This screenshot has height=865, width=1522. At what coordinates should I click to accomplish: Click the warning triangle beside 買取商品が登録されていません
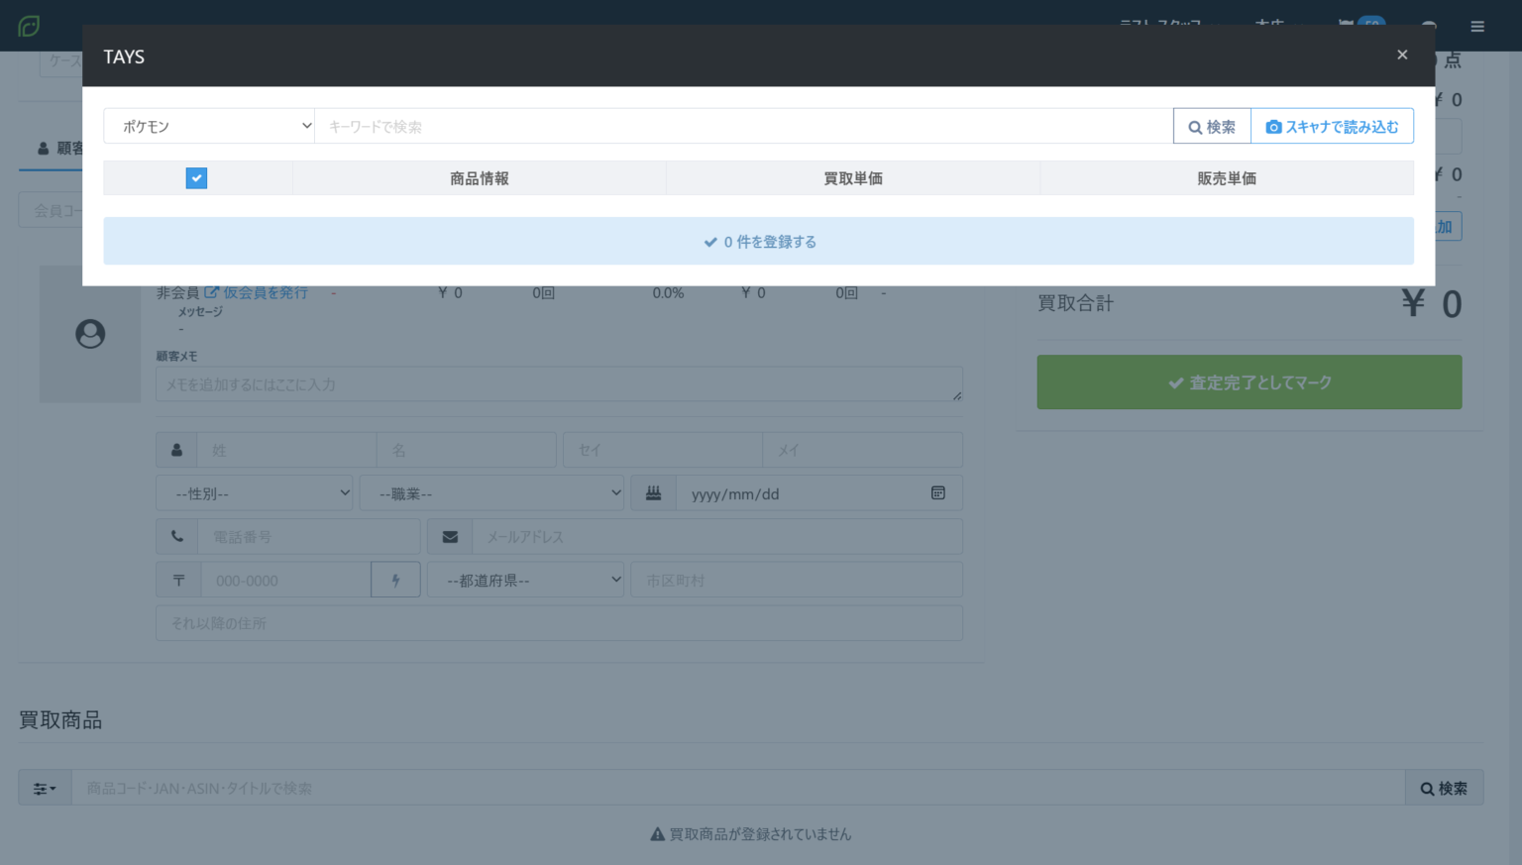(656, 833)
